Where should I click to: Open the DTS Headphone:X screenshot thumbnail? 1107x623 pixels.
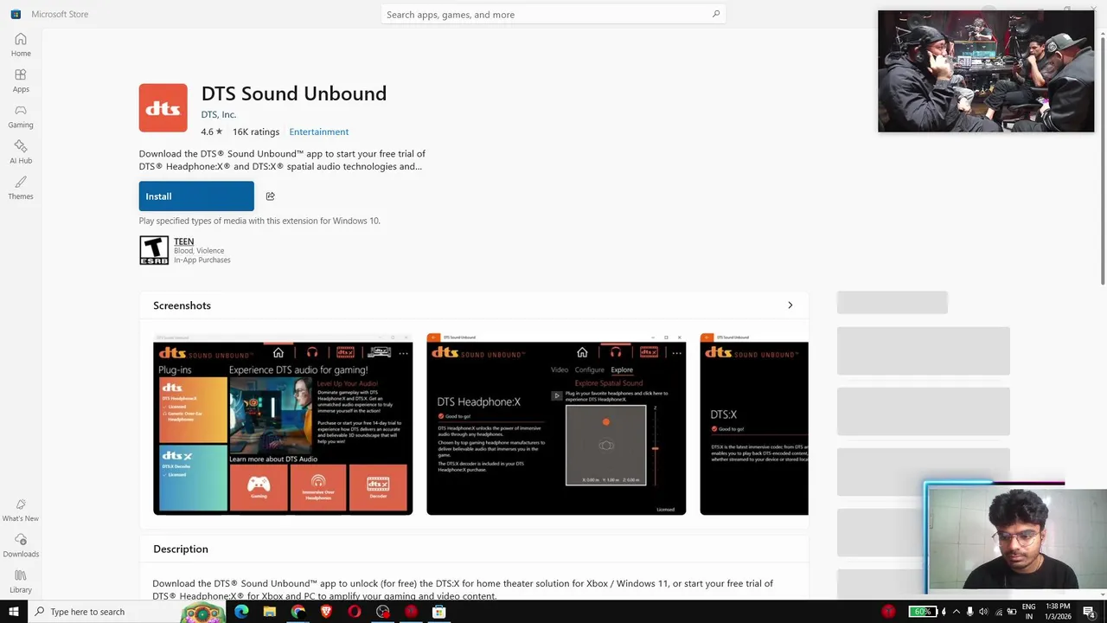[x=556, y=424]
